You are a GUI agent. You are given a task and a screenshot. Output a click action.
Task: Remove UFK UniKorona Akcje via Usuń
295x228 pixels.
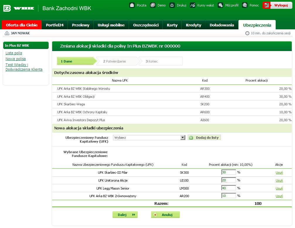coord(279,180)
